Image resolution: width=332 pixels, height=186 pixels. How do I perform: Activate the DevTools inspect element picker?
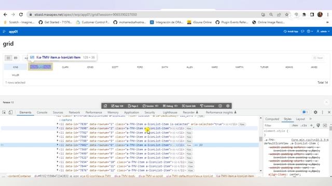[x=4, y=113]
